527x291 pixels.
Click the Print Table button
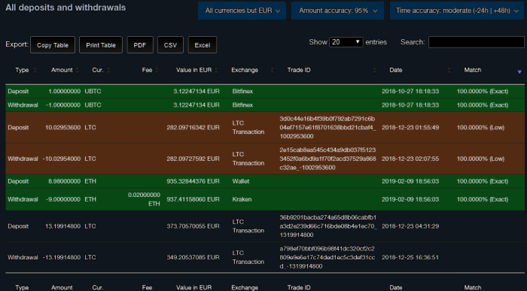click(101, 45)
